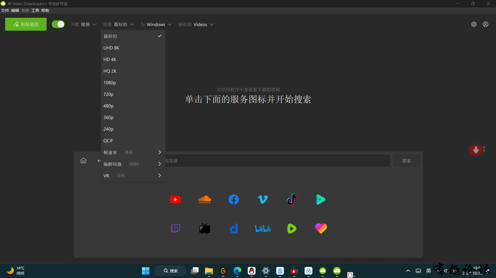
Task: Select 最好的 quality option
Action: coord(133,36)
